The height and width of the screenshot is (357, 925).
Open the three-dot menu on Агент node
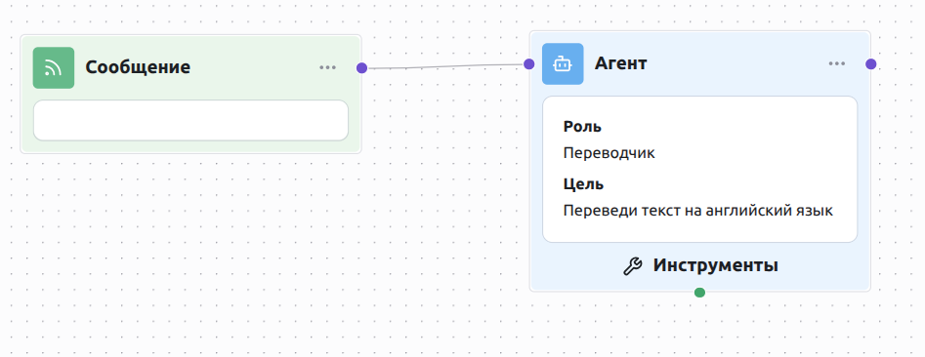tap(836, 63)
